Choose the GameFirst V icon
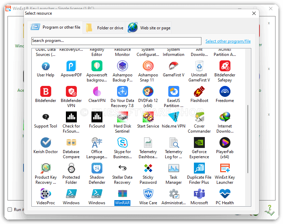 pos(174,66)
